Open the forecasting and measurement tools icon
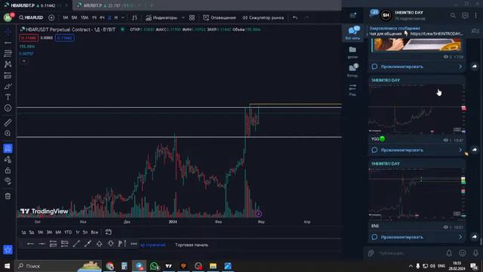 8,76
